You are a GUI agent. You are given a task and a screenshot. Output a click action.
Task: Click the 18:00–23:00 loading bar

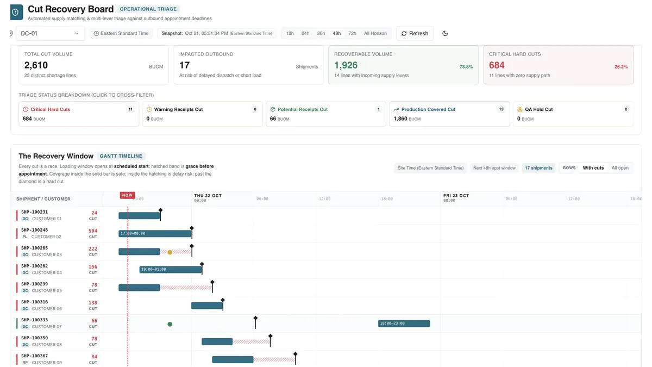404,324
